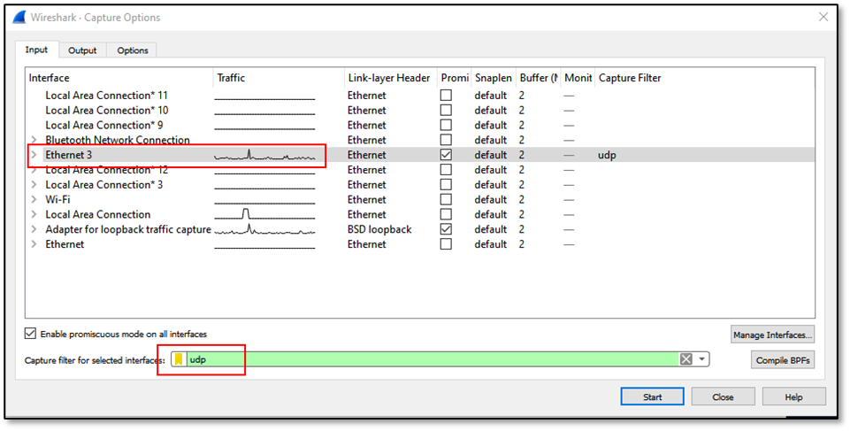Click the yellow bookmark icon in capture filter
This screenshot has height=431, width=850.
179,359
